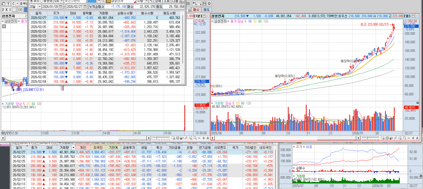Click the 2 X 1 grid layout icon
423x189 pixels.
click(x=14, y=10)
